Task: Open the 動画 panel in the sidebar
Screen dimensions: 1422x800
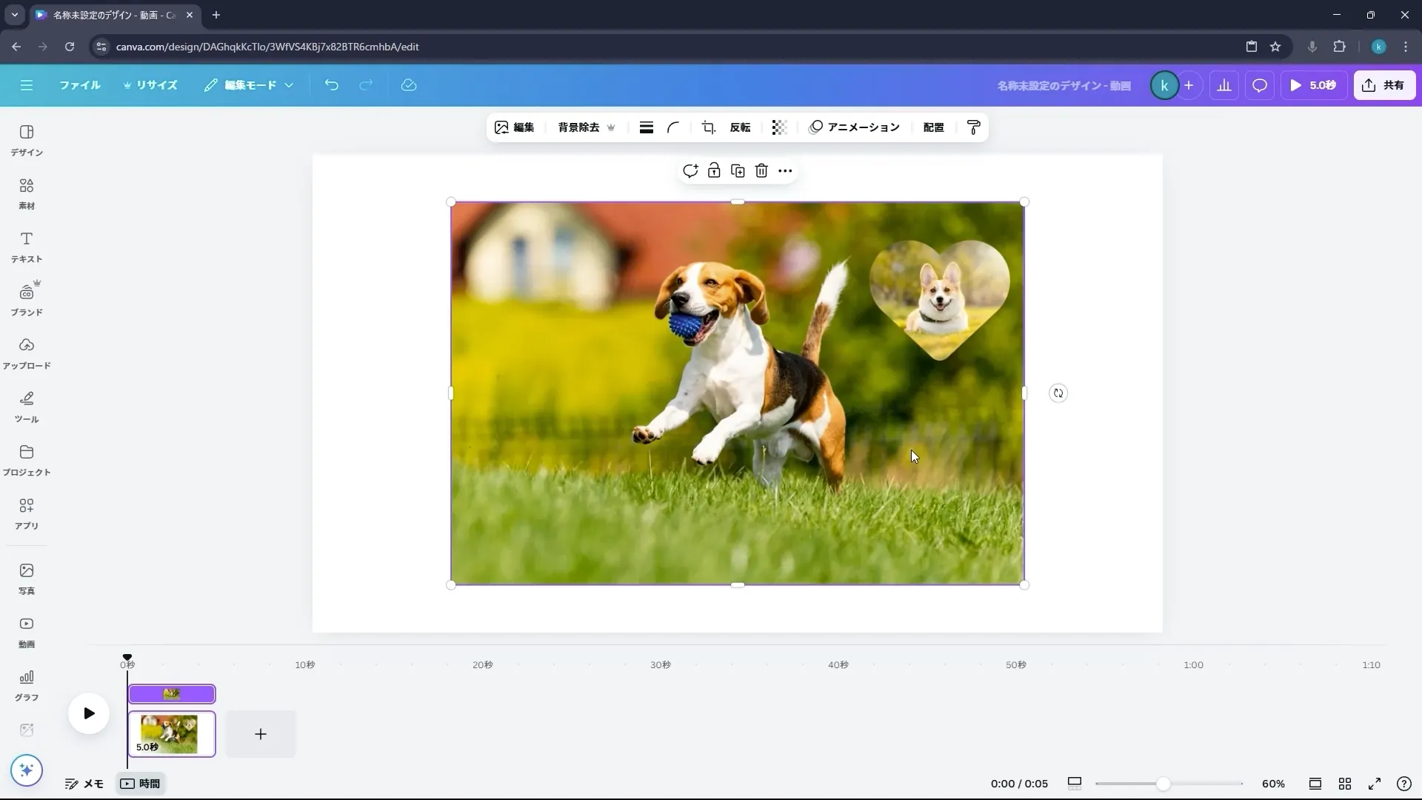Action: pyautogui.click(x=26, y=631)
